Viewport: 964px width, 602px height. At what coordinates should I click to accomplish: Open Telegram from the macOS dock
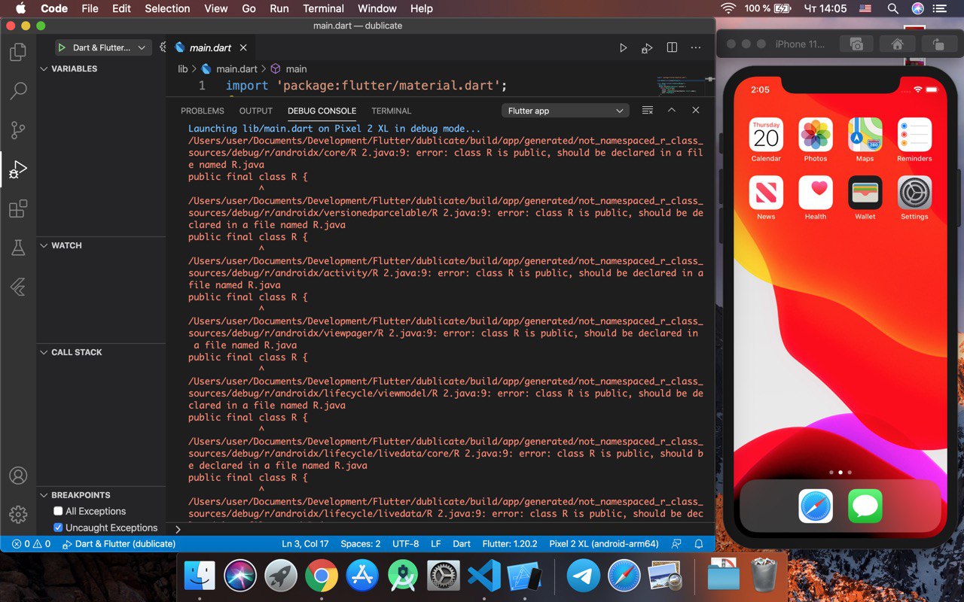[x=583, y=576]
